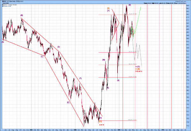Click the purple '(D)' wave label
Image resolution: width=191 pixels, height=131 pixels.
coord(59,47)
